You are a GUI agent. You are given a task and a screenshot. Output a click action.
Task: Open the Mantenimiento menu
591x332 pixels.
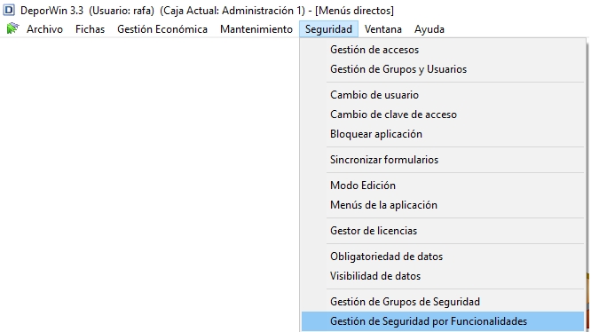click(x=256, y=29)
